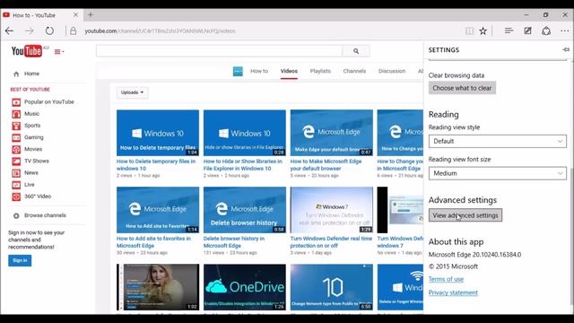Open 'How to Add site to Favorites' thumbnail

click(158, 210)
